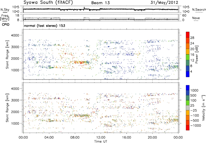
Task: Select the '-100' velocity colorbar label
Action: 195,115
